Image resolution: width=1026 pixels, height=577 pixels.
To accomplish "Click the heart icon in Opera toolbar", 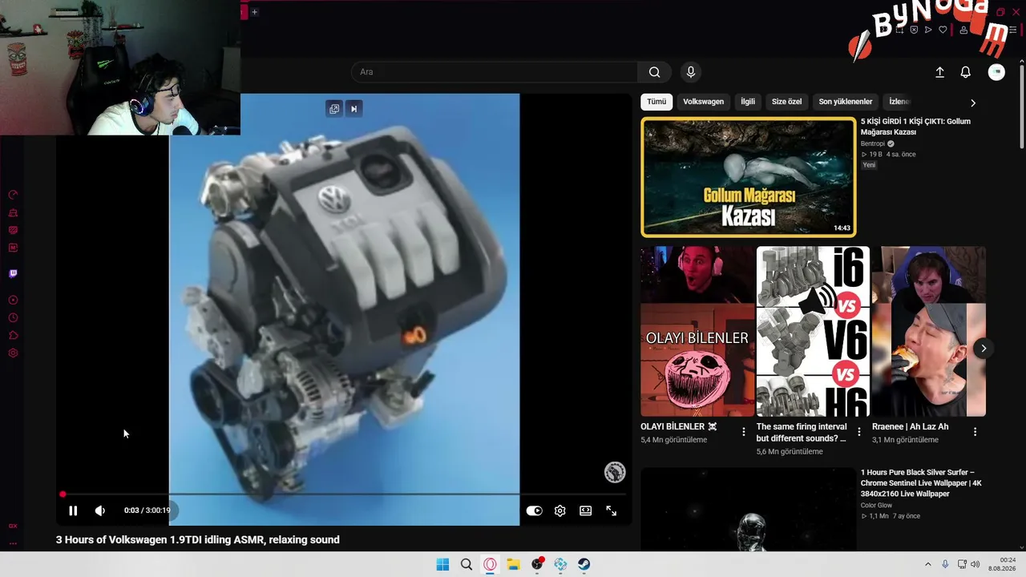I will tap(943, 30).
